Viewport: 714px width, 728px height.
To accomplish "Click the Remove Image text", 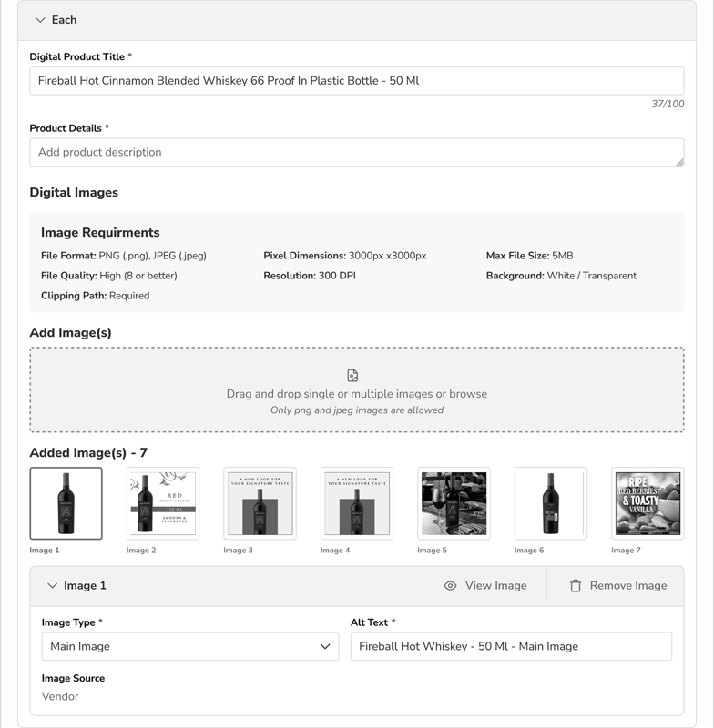I will pos(628,585).
